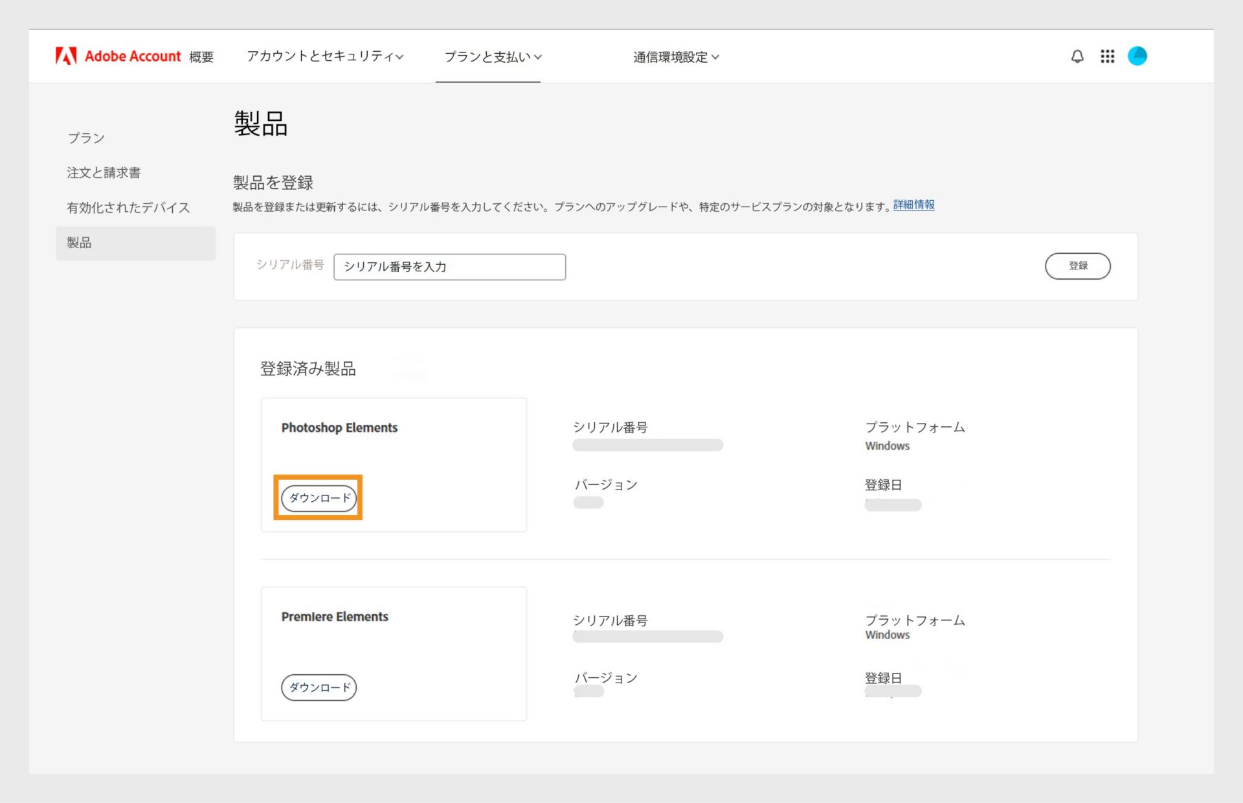The width and height of the screenshot is (1243, 803).
Task: Click the Photoshop Elements product title
Action: [339, 428]
